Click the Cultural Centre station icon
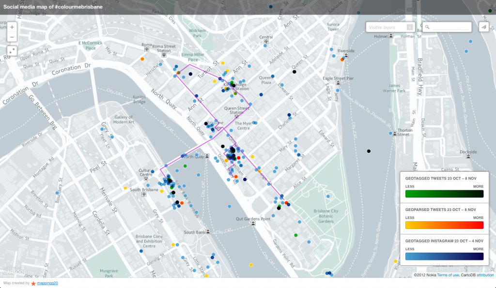Viewport: 496px width, 288px height. pos(146,179)
